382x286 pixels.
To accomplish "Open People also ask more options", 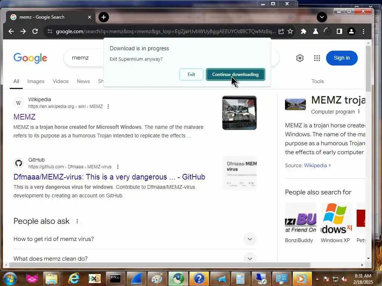I will pyautogui.click(x=77, y=221).
